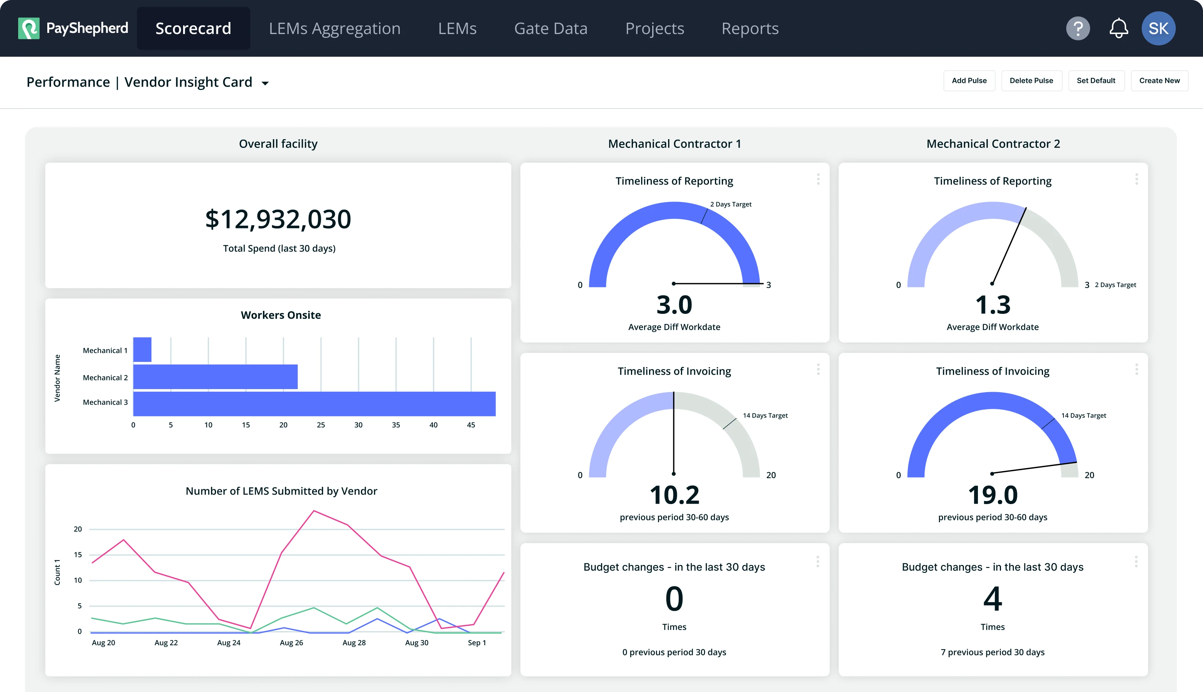This screenshot has width=1203, height=692.
Task: Open Contractor 2 Timeliness of Invoicing options menu
Action: coord(1136,369)
